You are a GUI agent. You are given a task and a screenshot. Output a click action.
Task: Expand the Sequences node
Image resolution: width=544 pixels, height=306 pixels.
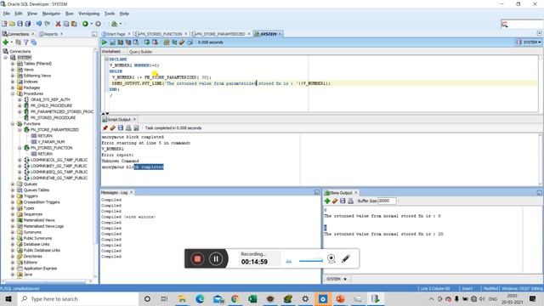(x=13, y=214)
